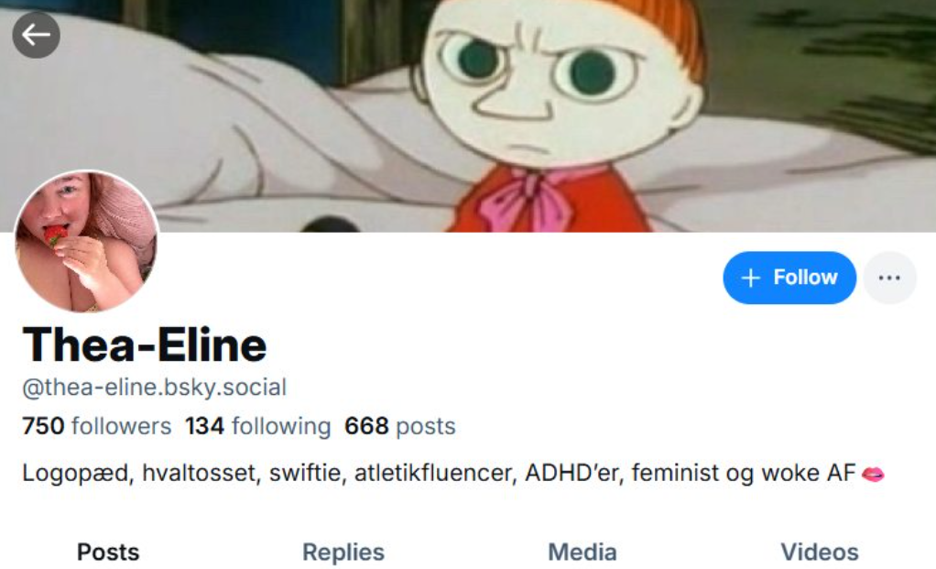Click the 'followers' label text
The width and height of the screenshot is (936, 569).
pos(121,426)
